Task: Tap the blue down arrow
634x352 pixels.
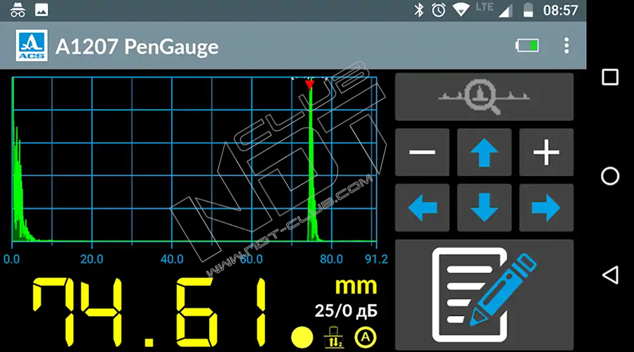Action: tap(484, 208)
